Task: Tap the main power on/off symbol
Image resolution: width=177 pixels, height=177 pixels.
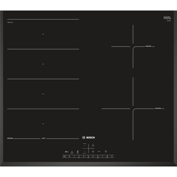Action: 64,156
